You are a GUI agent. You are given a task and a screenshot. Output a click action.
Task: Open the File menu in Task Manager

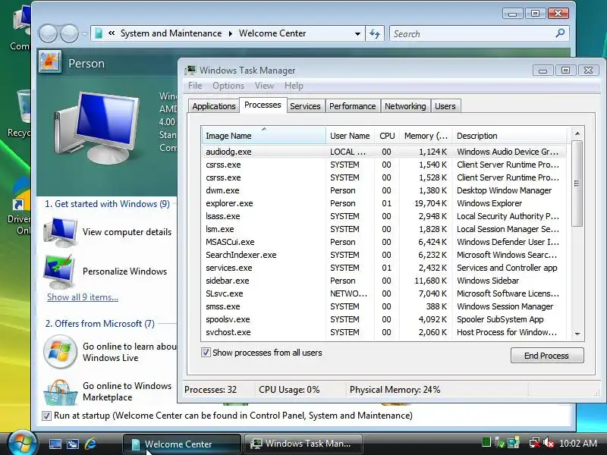[195, 86]
